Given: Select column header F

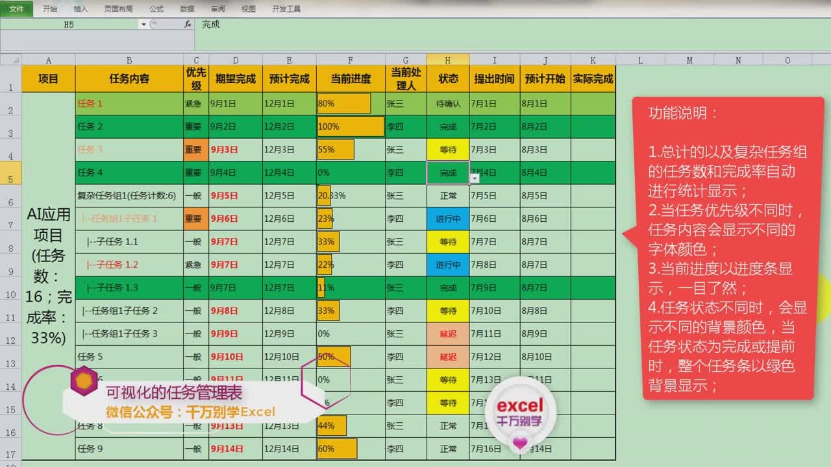Looking at the screenshot, I should tap(351, 60).
